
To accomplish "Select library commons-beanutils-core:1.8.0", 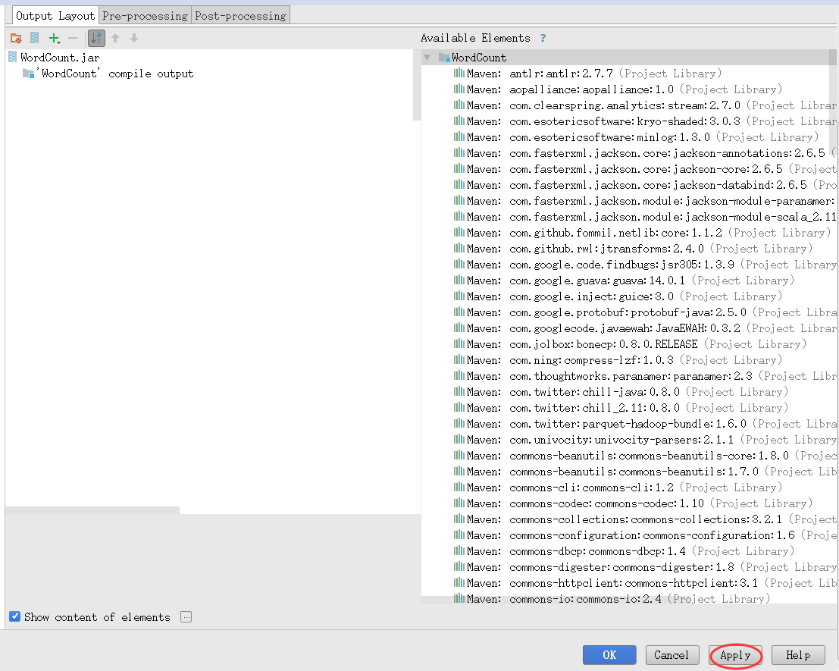I will 645,456.
